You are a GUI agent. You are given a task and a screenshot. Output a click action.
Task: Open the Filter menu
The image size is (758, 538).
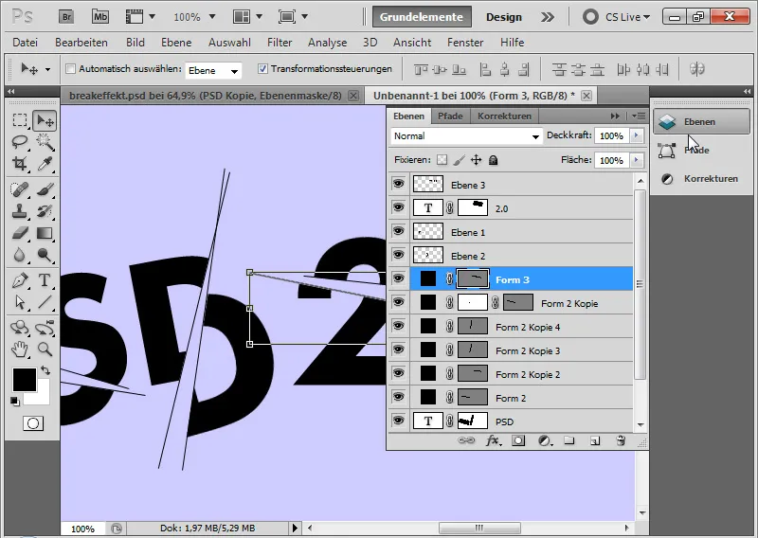(280, 43)
